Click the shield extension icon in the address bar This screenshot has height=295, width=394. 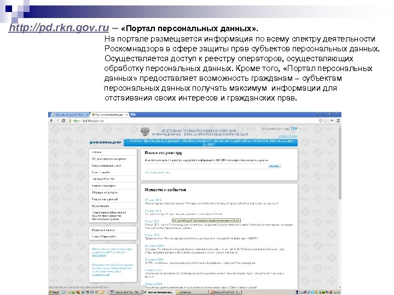click(x=320, y=121)
